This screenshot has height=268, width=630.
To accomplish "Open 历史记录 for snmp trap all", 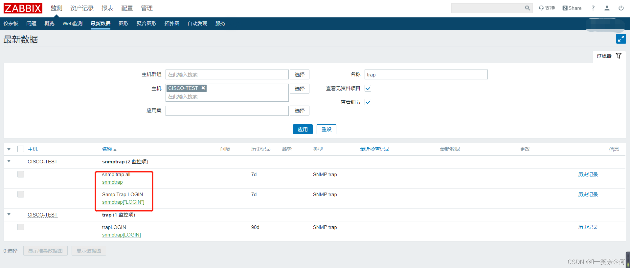I will pos(588,175).
